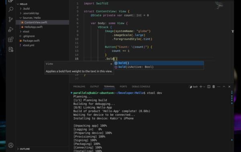Image resolution: width=241 pixels, height=152 pixels.
Task: Close the View documentation popup
Action: (111, 64)
